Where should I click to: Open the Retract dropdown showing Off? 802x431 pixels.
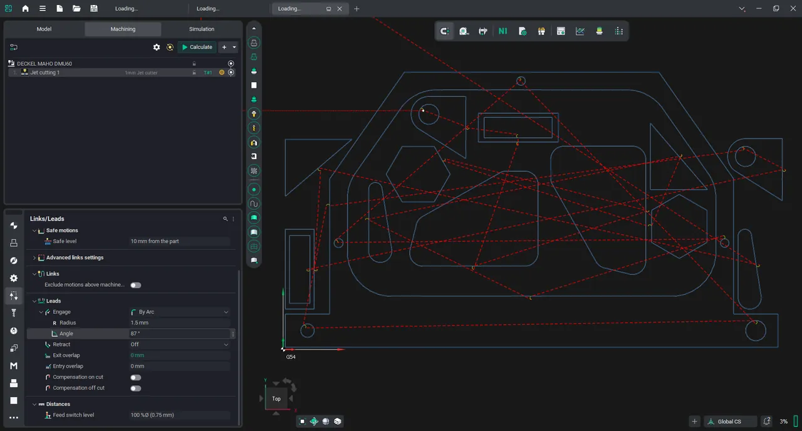coord(180,345)
